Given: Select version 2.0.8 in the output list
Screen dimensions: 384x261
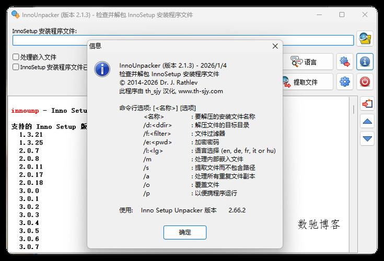Looking at the screenshot, I should point(29,159).
